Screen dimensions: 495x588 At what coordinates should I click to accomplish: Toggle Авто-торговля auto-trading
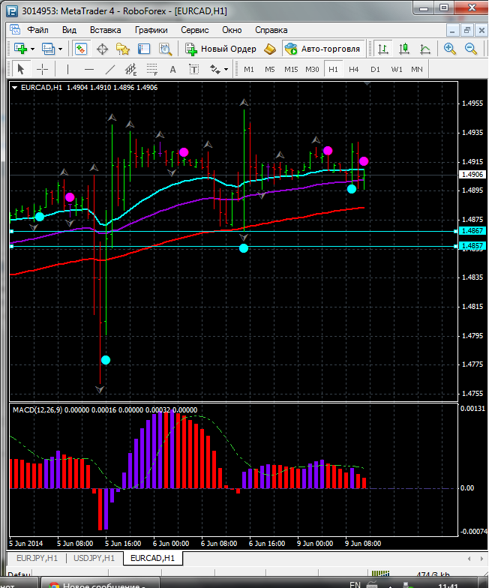(323, 49)
